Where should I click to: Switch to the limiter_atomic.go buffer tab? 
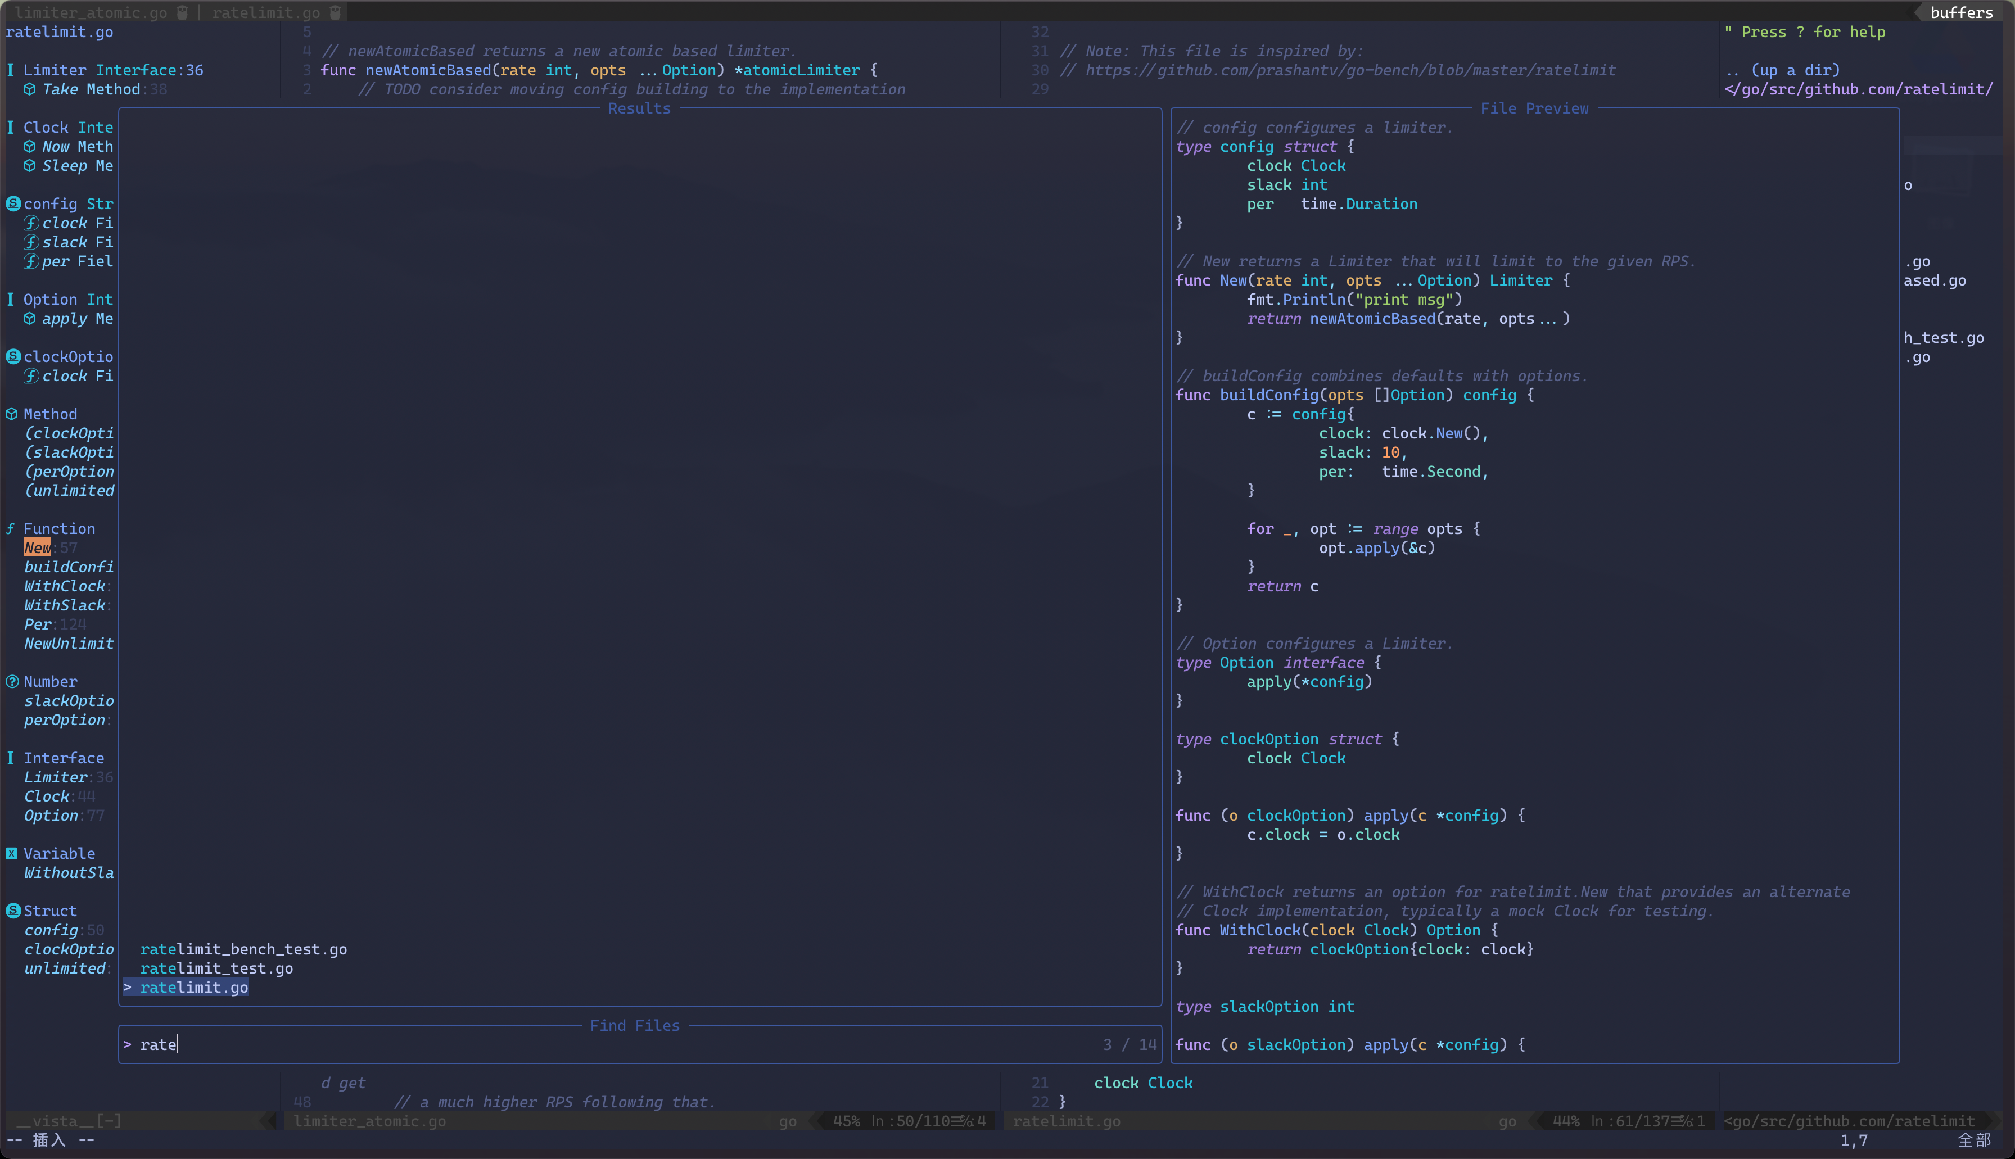91,13
